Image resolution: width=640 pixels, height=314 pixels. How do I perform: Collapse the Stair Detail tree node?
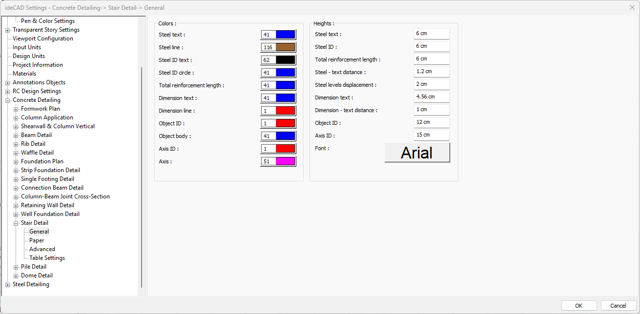coord(16,223)
